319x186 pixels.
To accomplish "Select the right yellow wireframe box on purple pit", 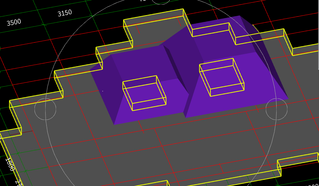I will (222, 77).
